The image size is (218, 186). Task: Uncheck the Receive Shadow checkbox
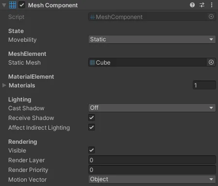[x=92, y=118]
